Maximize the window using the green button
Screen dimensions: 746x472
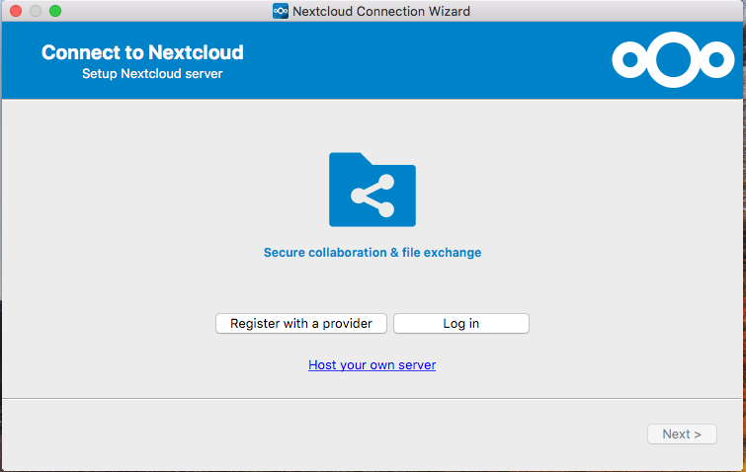[55, 11]
